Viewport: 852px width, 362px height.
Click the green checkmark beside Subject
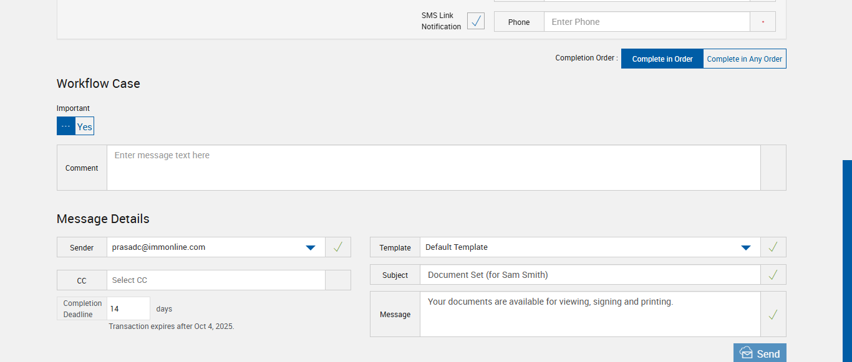(x=773, y=275)
